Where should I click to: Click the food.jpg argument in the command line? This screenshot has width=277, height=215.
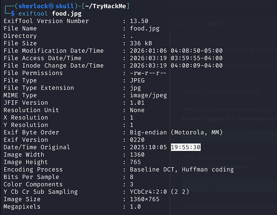pyautogui.click(x=66, y=14)
